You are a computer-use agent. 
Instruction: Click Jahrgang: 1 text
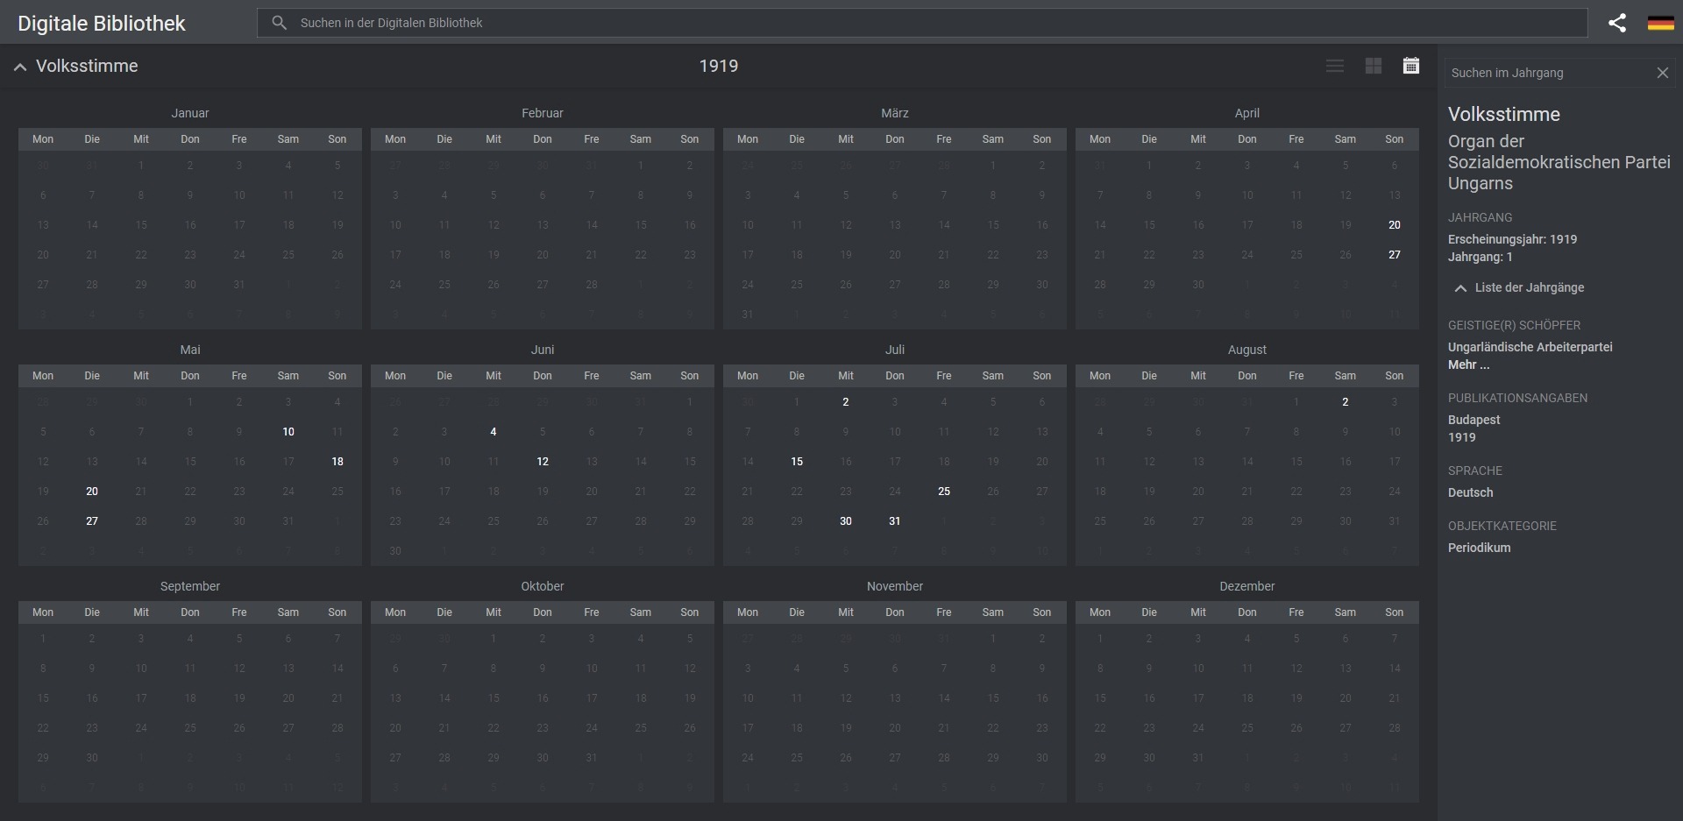(x=1481, y=257)
